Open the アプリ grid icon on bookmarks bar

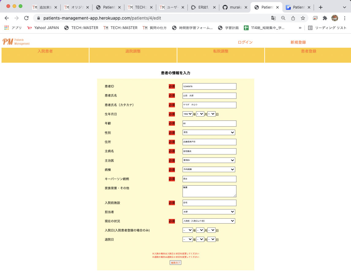click(x=6, y=28)
